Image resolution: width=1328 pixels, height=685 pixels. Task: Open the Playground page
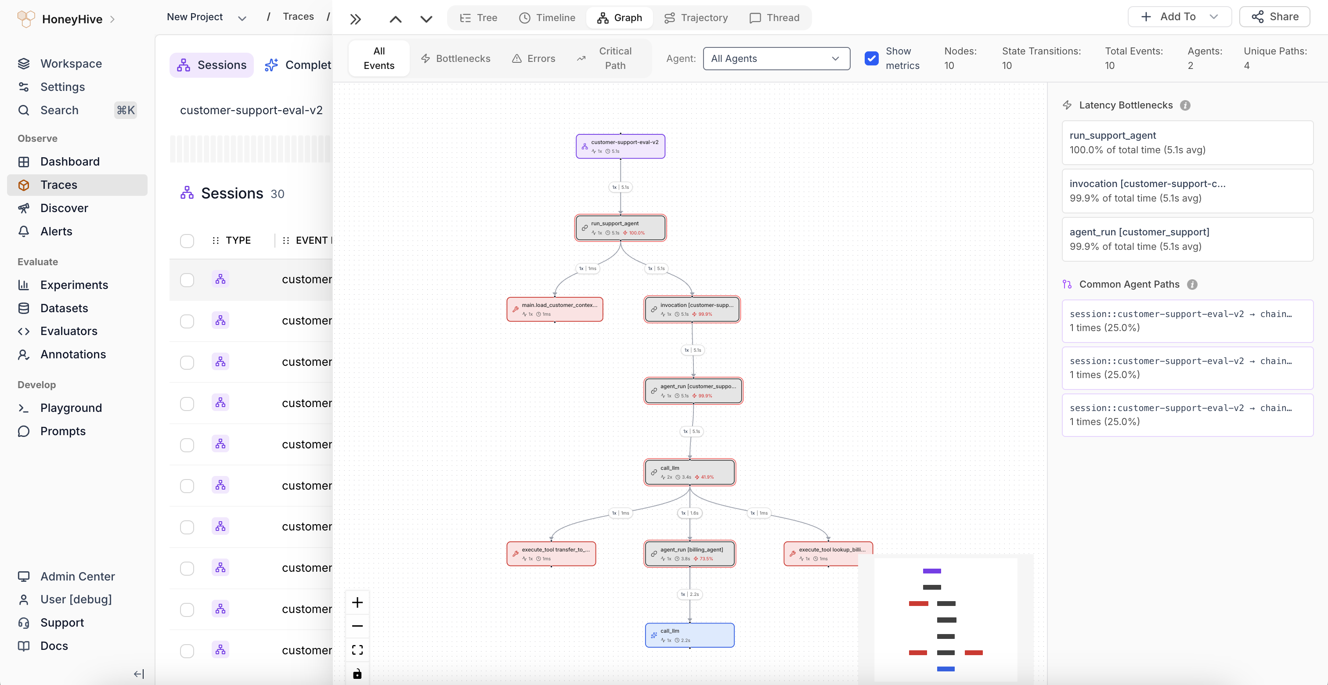77,408
